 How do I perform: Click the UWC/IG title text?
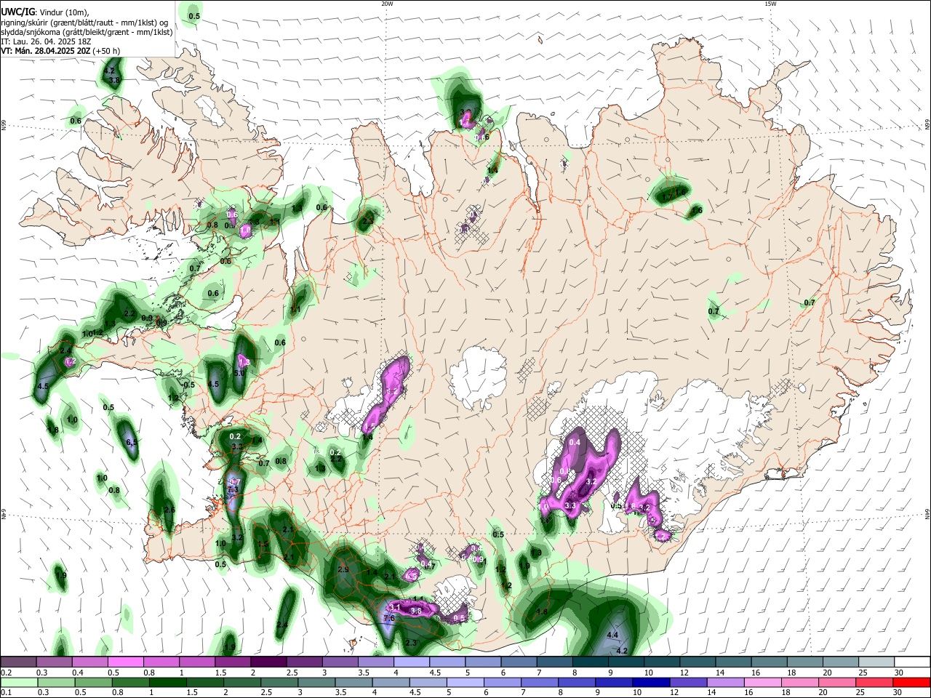(x=17, y=11)
